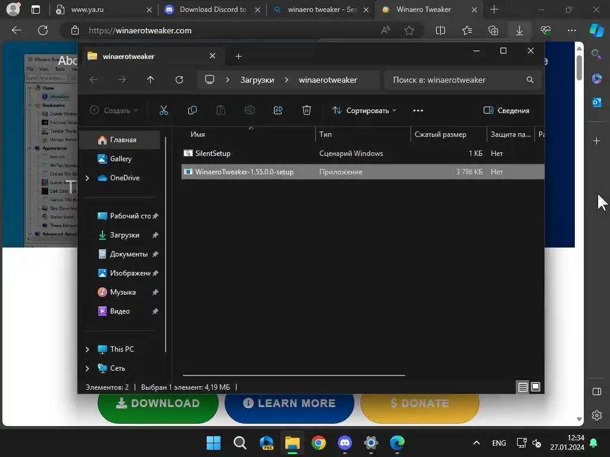Switch to winaero tweaker search tab
The height and width of the screenshot is (457, 610).
(x=322, y=10)
